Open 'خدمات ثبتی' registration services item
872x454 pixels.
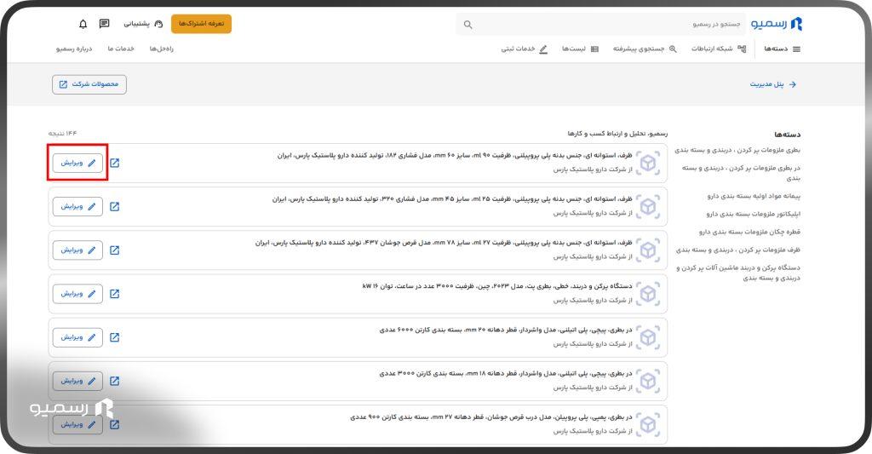[x=524, y=49]
